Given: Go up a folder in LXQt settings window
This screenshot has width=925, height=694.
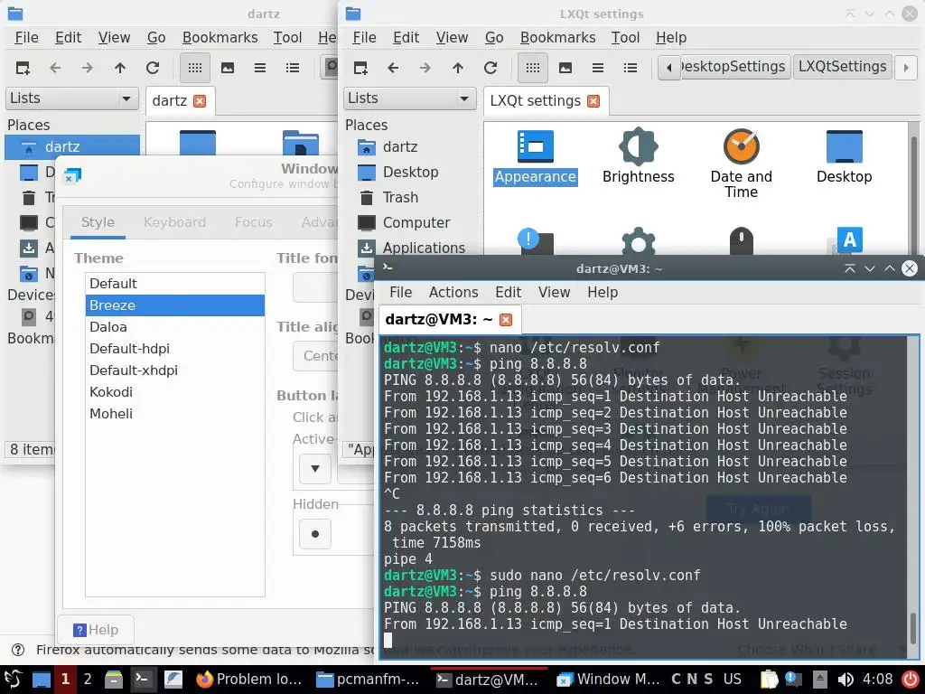Looking at the screenshot, I should 458,68.
